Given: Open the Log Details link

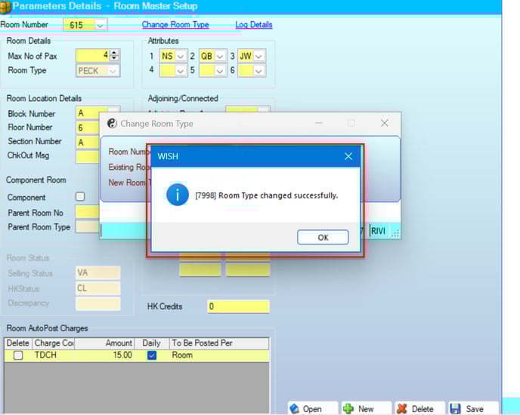Looking at the screenshot, I should click(253, 25).
